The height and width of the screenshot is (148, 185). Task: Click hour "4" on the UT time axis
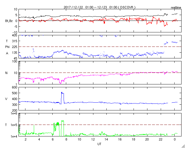(39, 139)
